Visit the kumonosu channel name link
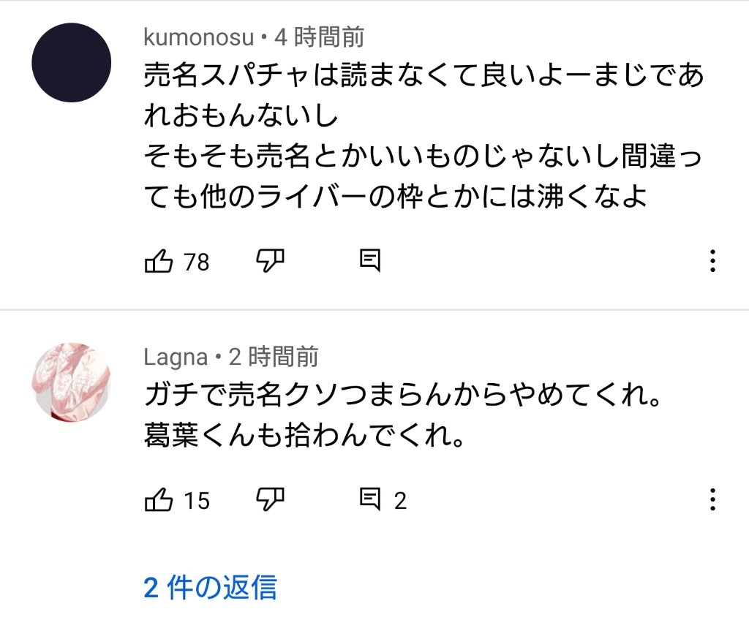Screen dimensions: 749x639 pos(198,37)
